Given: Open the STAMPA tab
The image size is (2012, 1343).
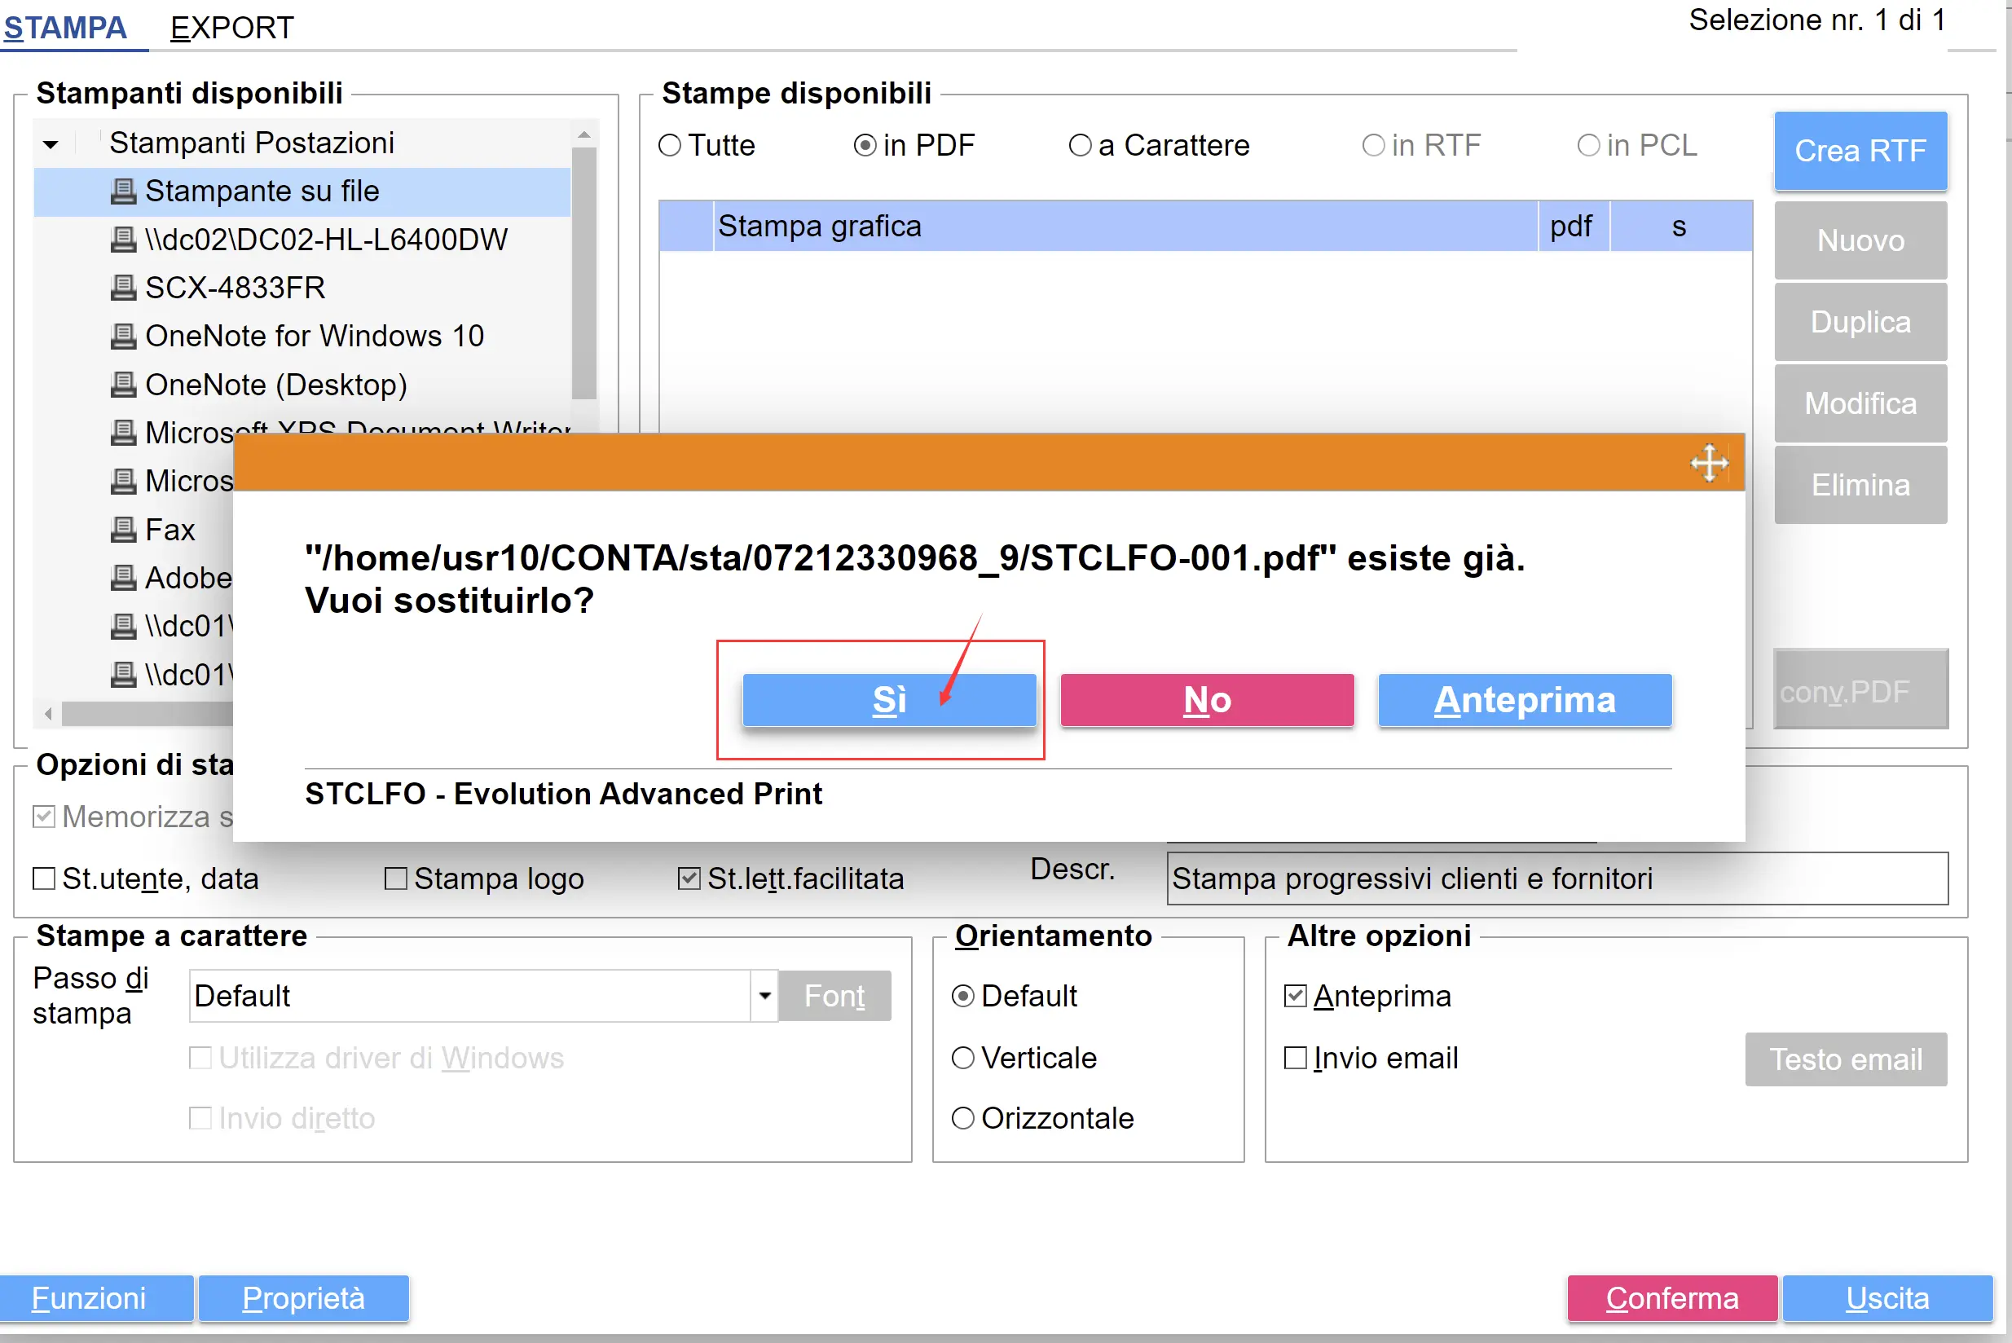Looking at the screenshot, I should 65,28.
